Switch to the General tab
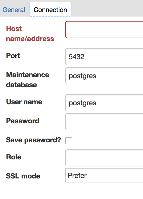 (14, 10)
